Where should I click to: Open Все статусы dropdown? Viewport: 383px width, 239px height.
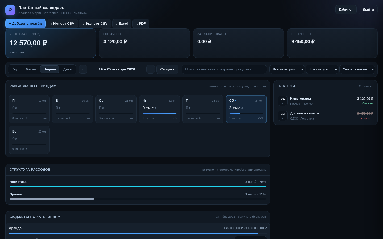(x=322, y=69)
